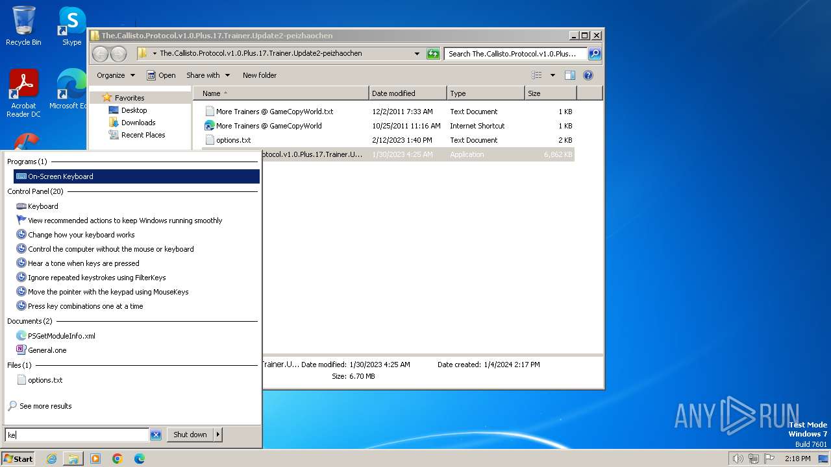The width and height of the screenshot is (831, 467).
Task: Sort by Type column header
Action: click(486, 93)
